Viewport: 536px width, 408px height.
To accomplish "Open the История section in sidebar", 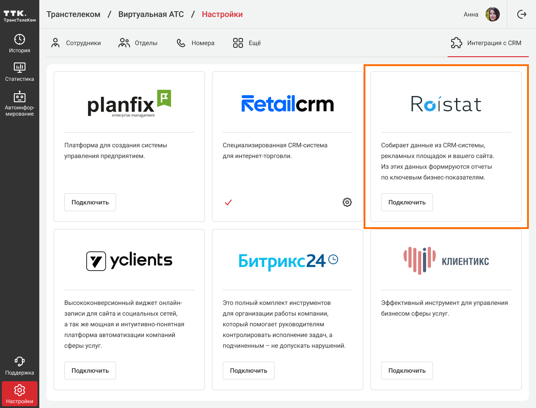I will 19,43.
